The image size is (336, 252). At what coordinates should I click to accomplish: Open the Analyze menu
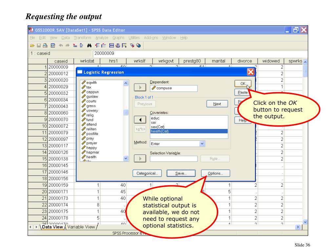(x=102, y=38)
